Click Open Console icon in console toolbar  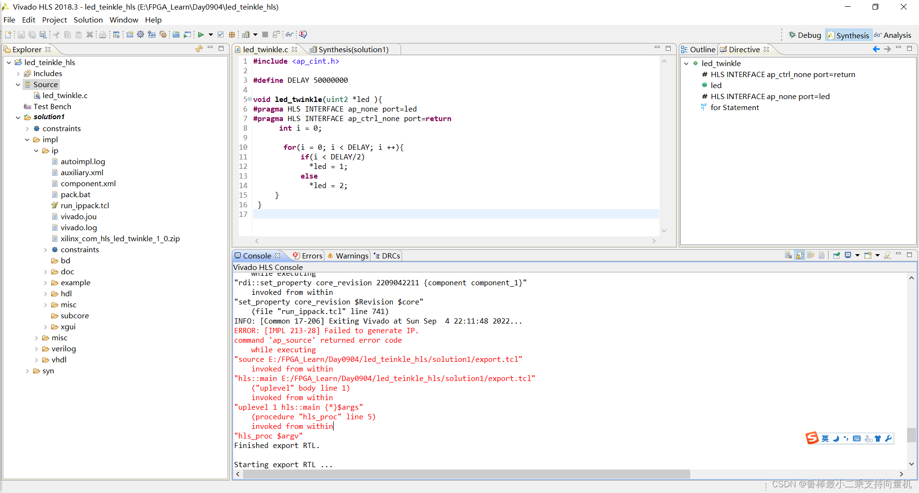pyautogui.click(x=868, y=255)
